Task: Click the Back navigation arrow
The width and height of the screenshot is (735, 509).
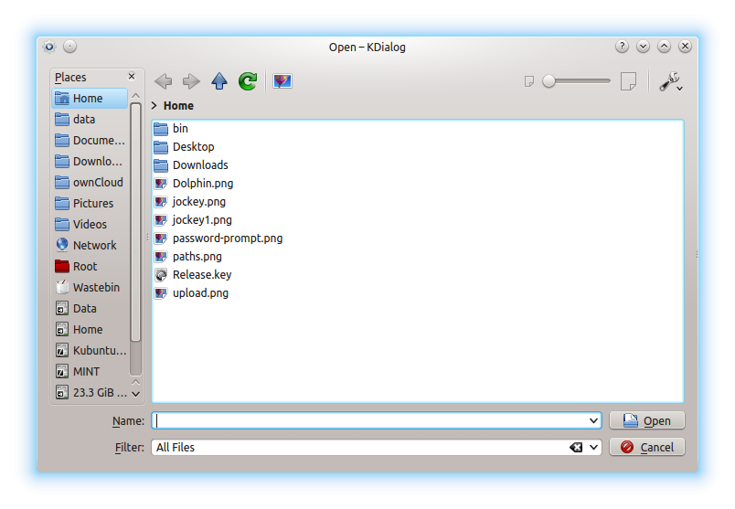Action: tap(164, 81)
